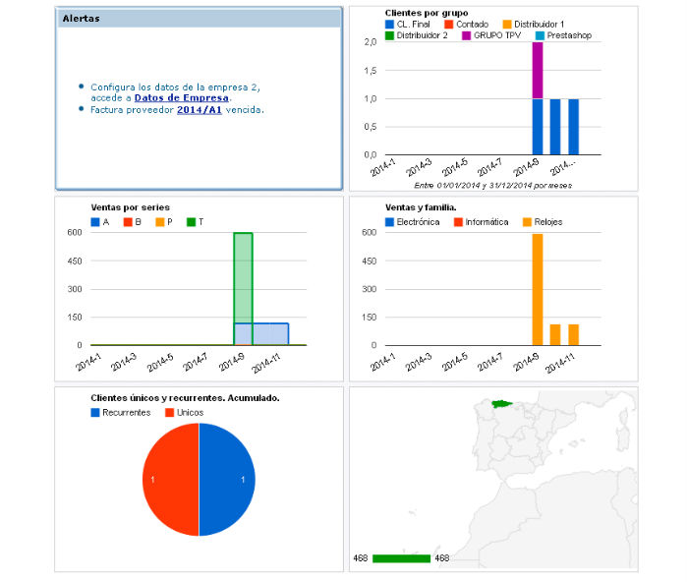688x582 pixels.
Task: Click the Alertas panel header
Action: click(200, 19)
